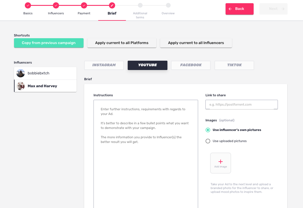The width and height of the screenshot is (303, 208).
Task: Switch to the Instagram platform tab
Action: (104, 65)
